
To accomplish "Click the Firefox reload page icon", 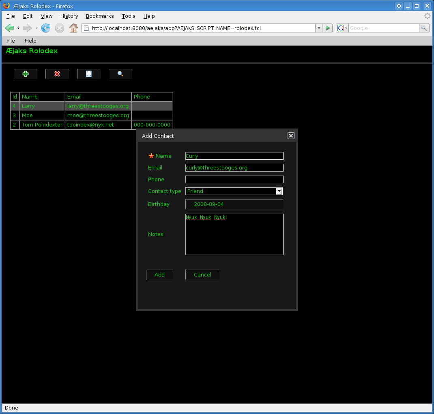I will point(46,28).
